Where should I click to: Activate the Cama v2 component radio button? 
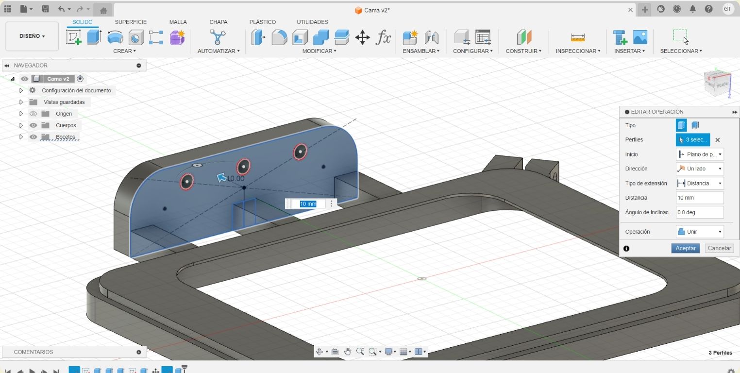click(80, 79)
